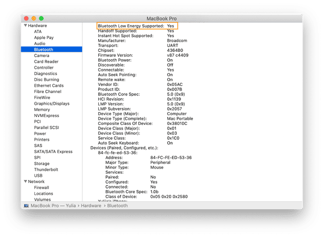Open SATA/SATA Express information
The width and height of the screenshot is (324, 237).
click(53, 151)
